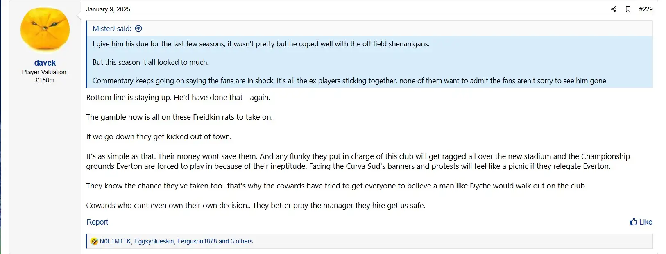Report this post
The width and height of the screenshot is (666, 254).
point(97,222)
